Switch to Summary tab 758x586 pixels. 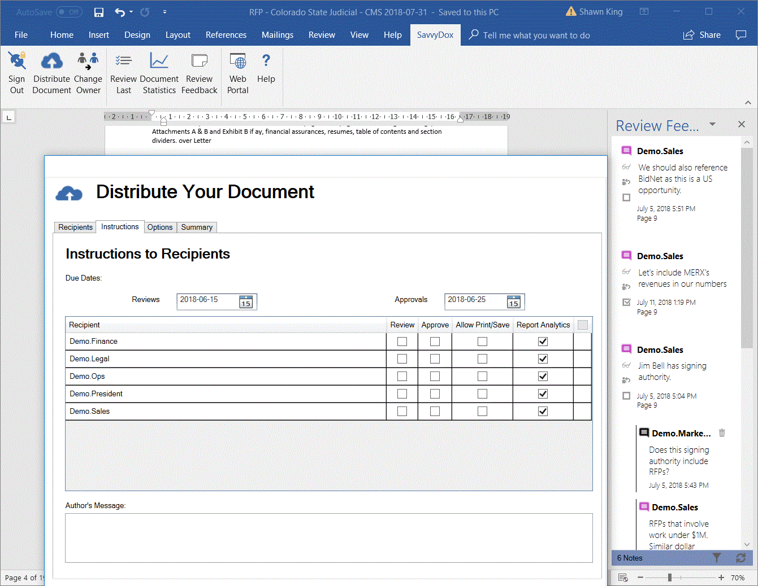tap(197, 227)
